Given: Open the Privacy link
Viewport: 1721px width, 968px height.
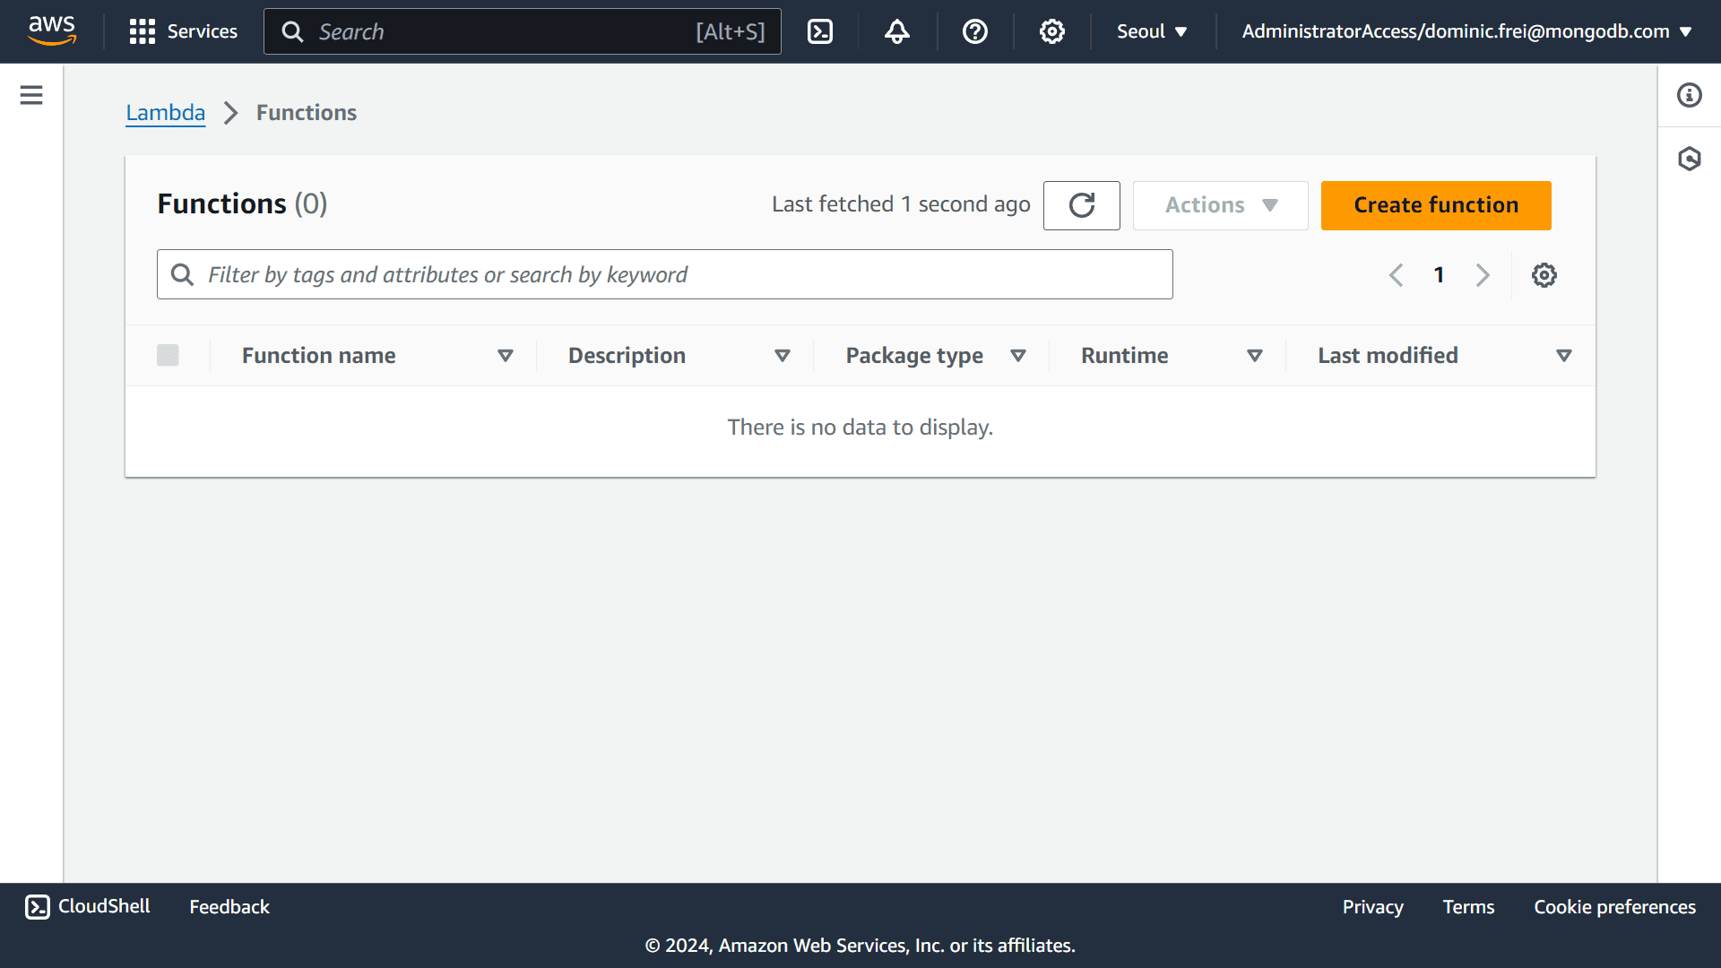Looking at the screenshot, I should click(1372, 907).
